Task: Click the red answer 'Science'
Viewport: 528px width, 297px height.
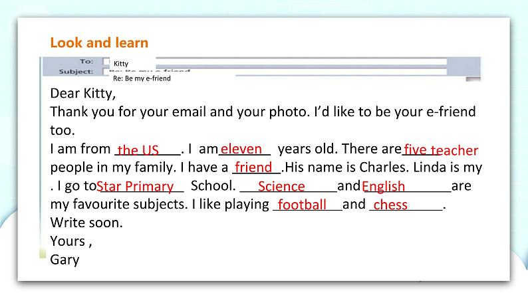Action: tap(281, 187)
